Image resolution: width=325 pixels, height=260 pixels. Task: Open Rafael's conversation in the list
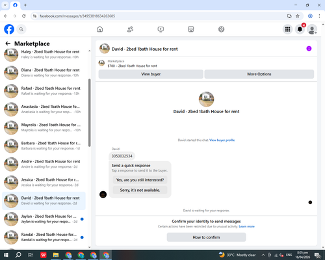click(44, 91)
